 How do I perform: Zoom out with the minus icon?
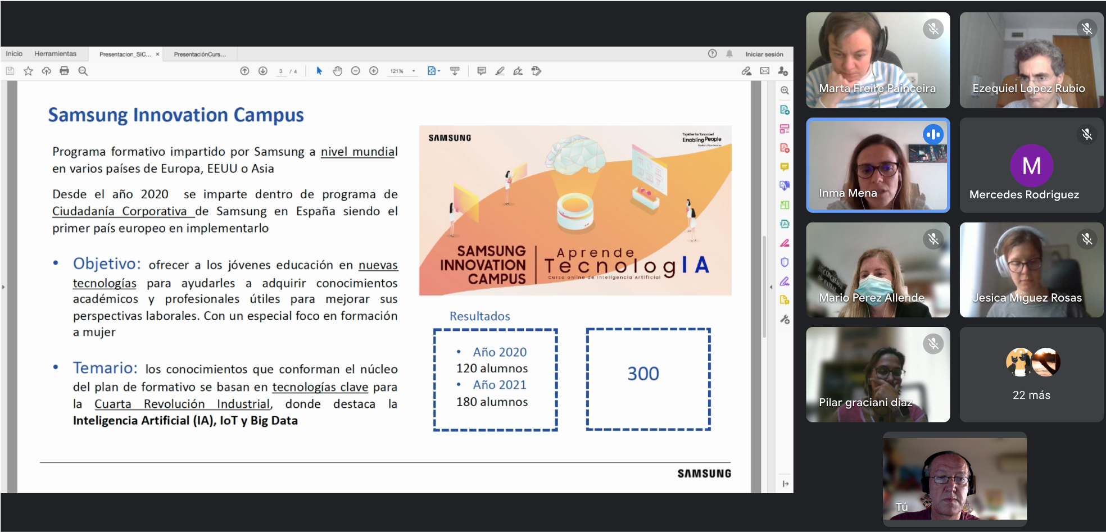[x=355, y=71]
